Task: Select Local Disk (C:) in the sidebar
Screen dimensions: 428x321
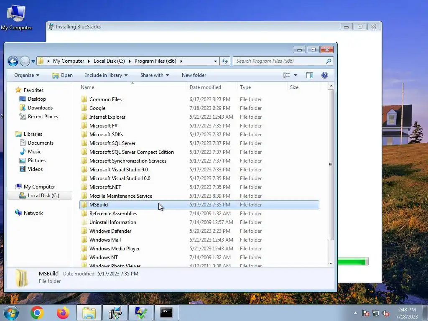Action: [x=43, y=196]
